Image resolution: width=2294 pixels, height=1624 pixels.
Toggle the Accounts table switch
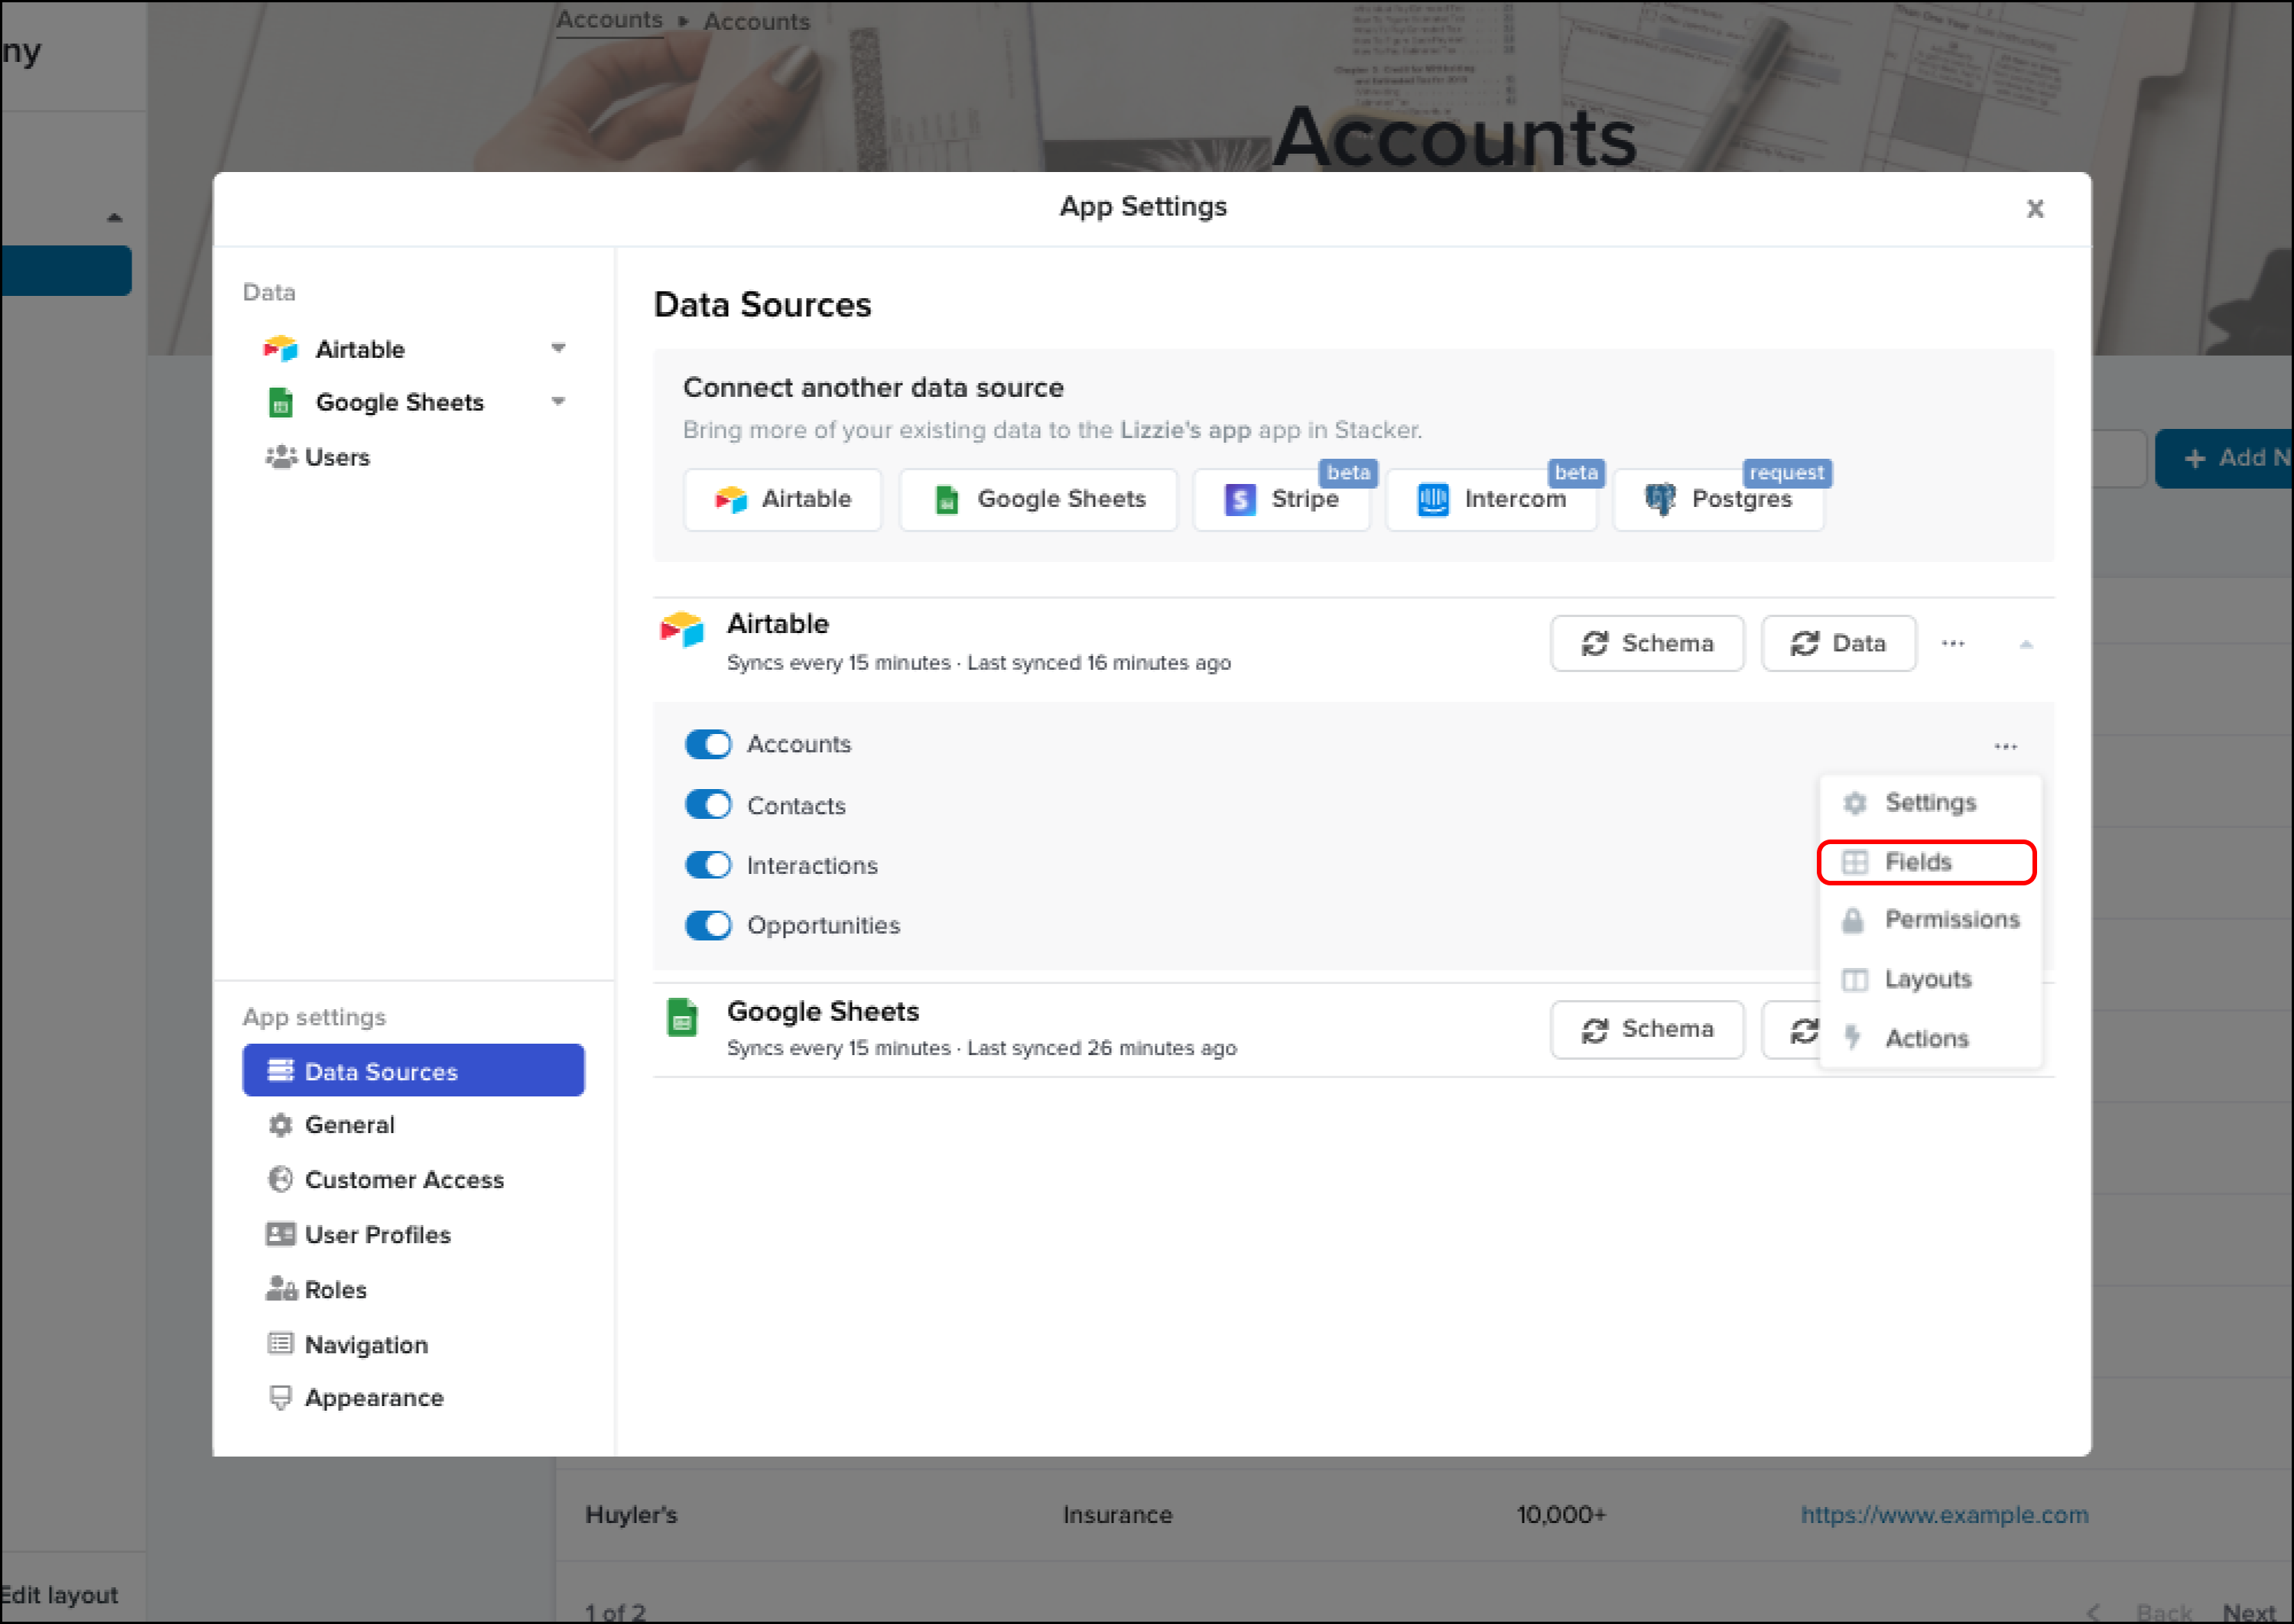(708, 745)
